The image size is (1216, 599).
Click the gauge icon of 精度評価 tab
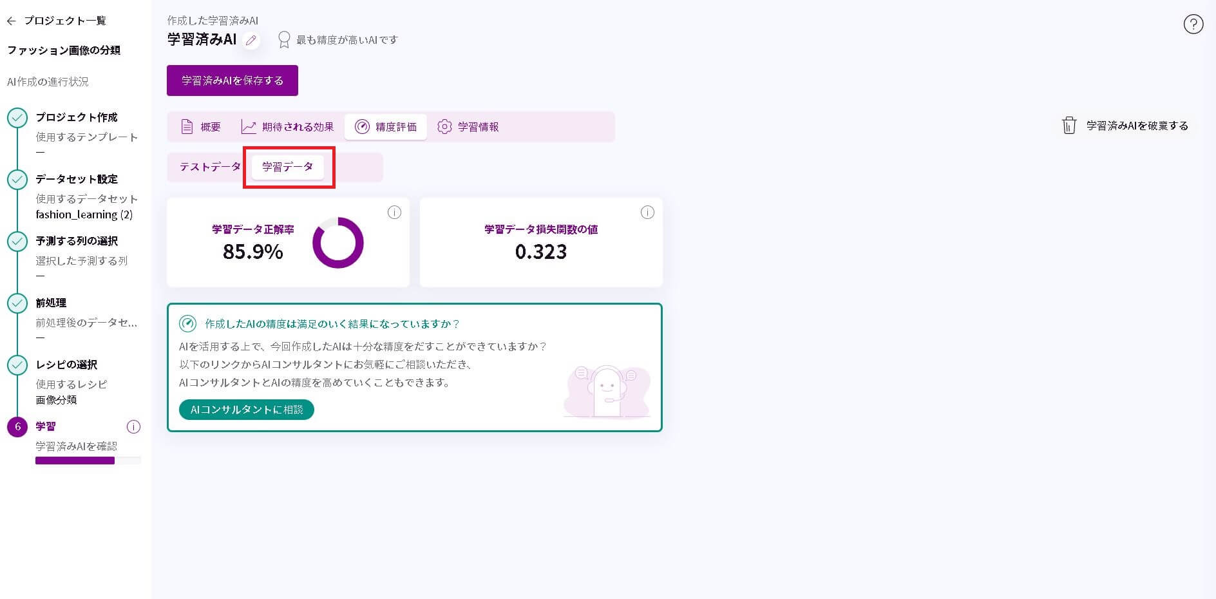[362, 127]
